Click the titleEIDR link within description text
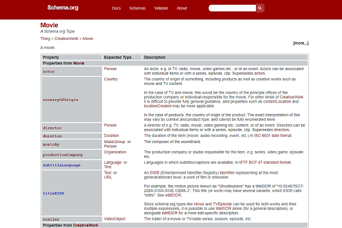This screenshot has height=228, width=342. point(223,209)
